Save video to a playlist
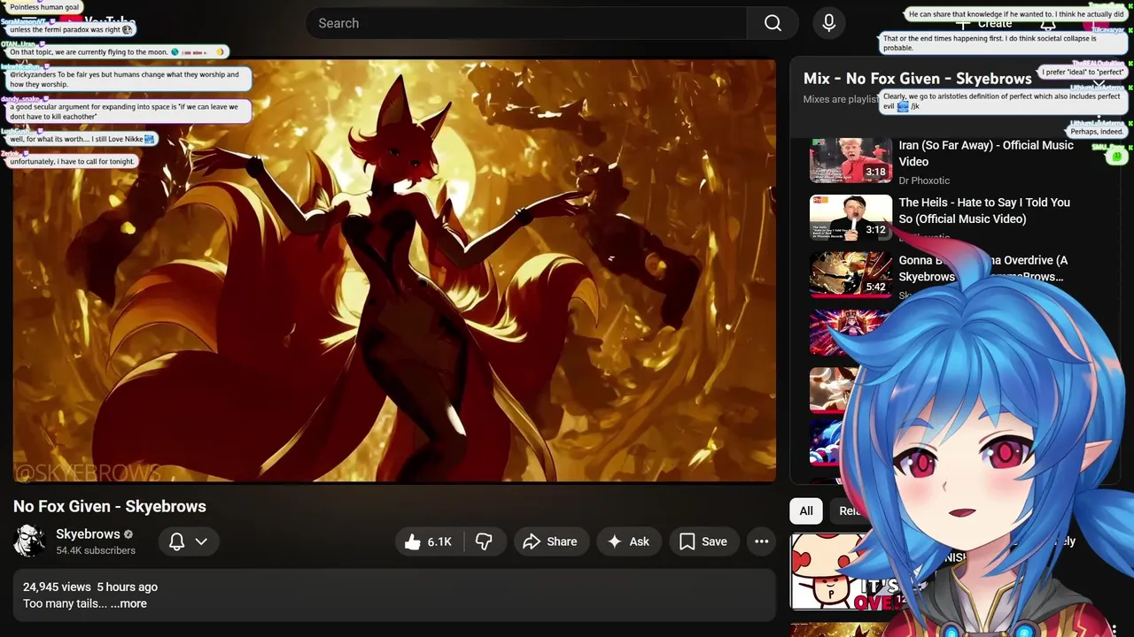1134x637 pixels. (x=703, y=541)
